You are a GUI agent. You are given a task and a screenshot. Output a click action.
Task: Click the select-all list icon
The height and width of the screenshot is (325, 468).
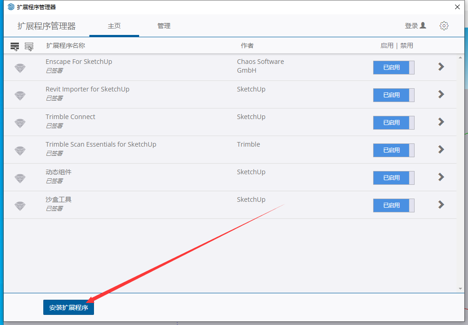(x=15, y=46)
